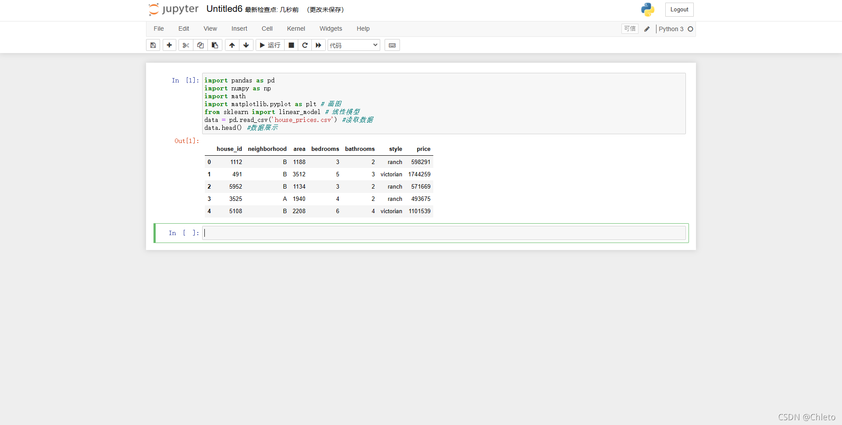Click price value 1744259
Image resolution: width=842 pixels, height=425 pixels.
point(419,174)
